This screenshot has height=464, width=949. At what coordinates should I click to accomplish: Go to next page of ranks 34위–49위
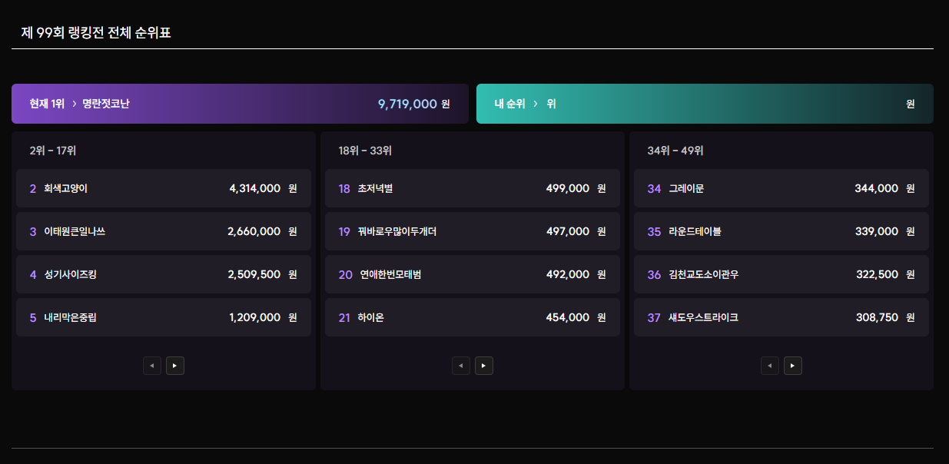(792, 366)
